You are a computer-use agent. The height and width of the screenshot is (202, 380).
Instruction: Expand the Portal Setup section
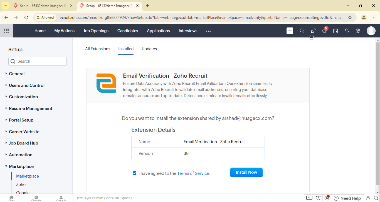(21, 120)
